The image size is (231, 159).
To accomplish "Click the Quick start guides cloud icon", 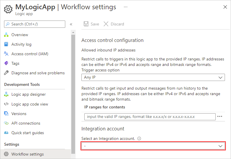I will point(6,133).
